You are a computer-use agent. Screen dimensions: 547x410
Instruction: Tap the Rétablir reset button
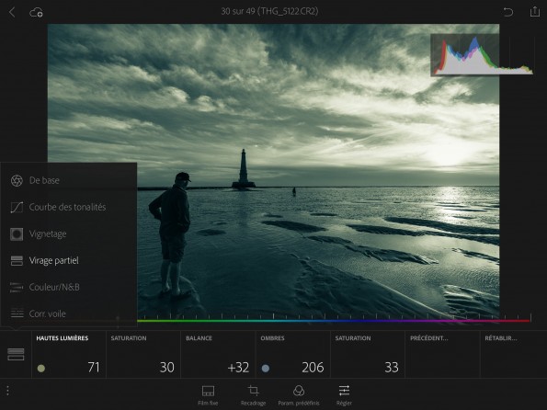513,354
